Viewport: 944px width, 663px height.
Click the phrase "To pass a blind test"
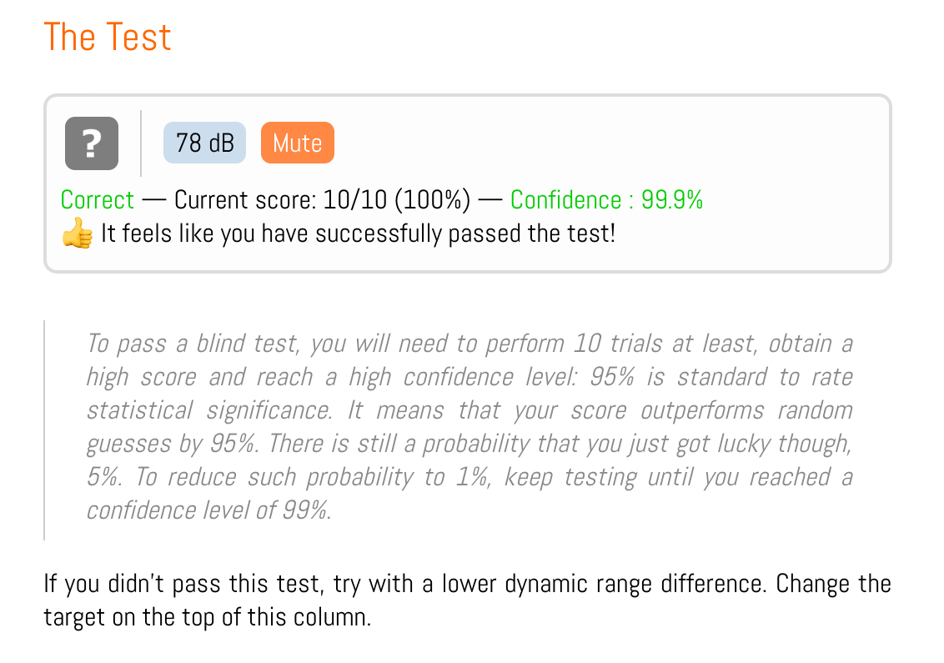192,344
